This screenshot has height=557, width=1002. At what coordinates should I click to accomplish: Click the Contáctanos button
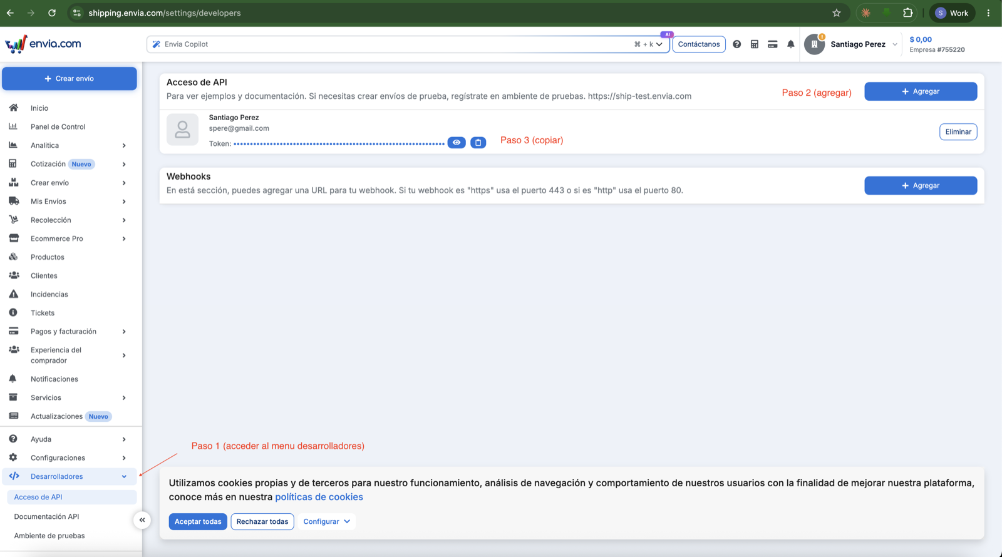[699, 44]
